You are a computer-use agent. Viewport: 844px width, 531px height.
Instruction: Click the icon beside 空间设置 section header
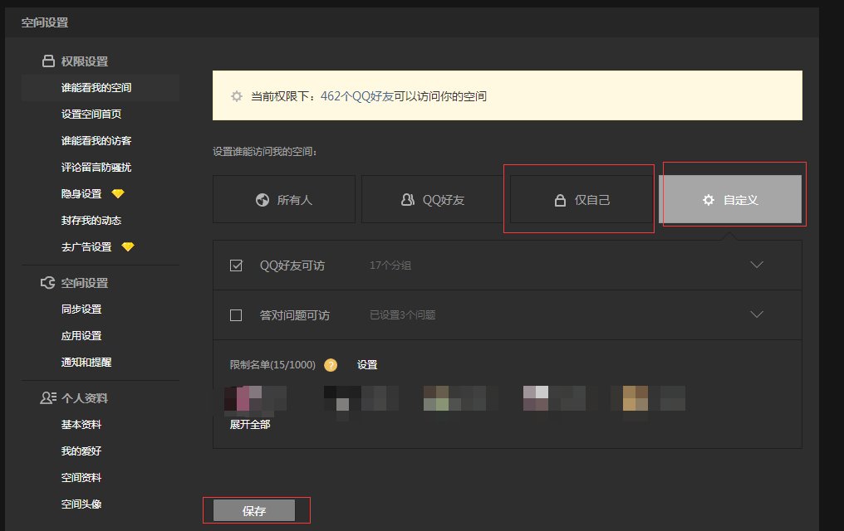[x=46, y=282]
